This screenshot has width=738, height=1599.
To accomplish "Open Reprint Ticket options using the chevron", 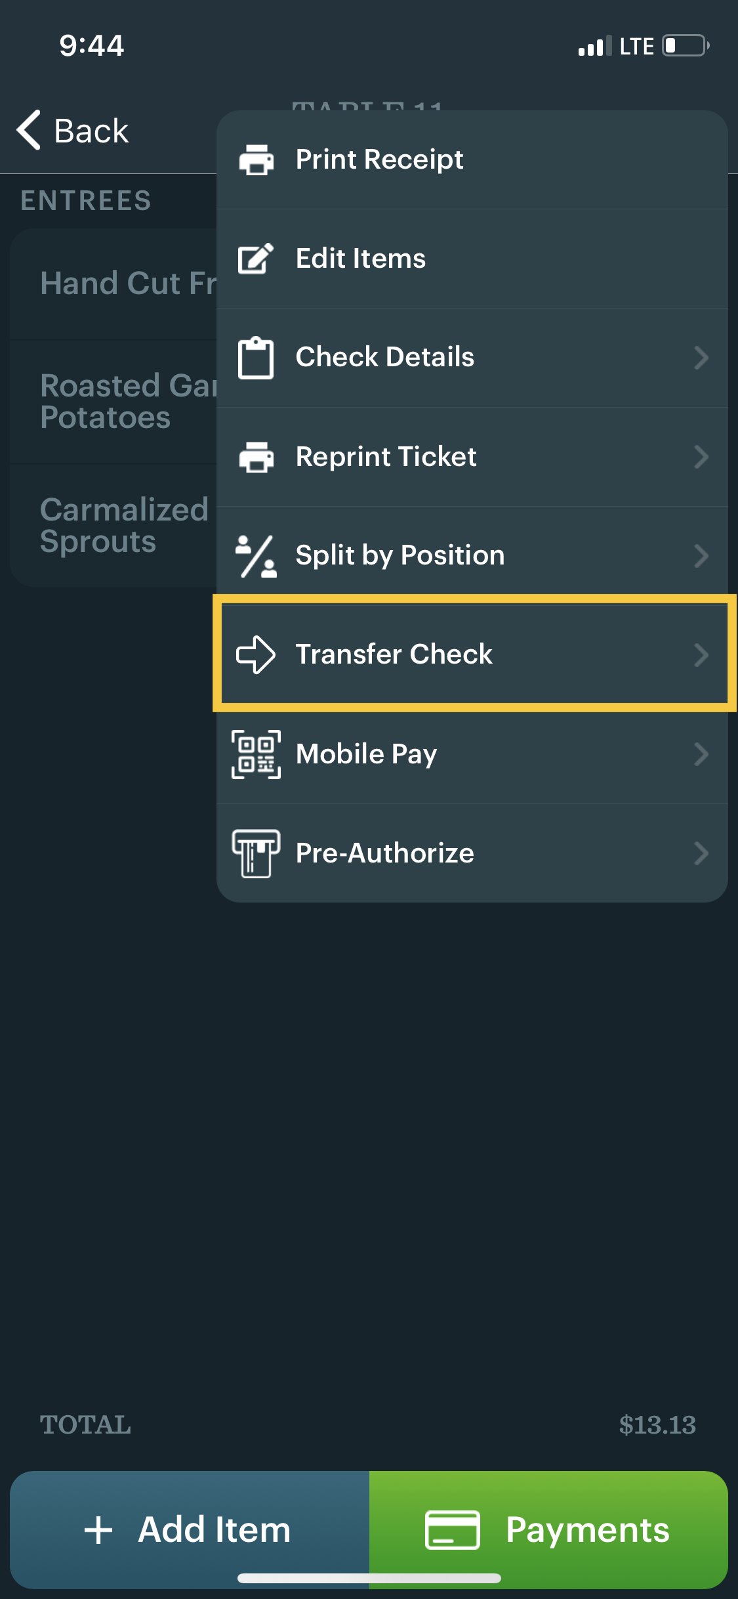I will (702, 457).
